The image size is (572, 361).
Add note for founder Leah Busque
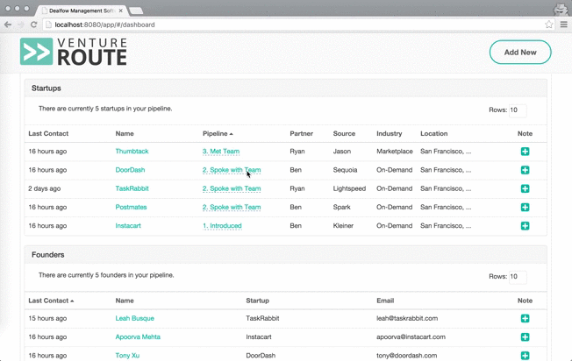525,318
